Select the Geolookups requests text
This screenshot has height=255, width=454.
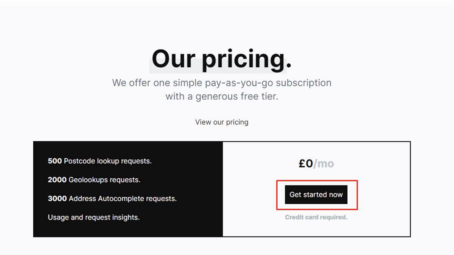pyautogui.click(x=104, y=180)
